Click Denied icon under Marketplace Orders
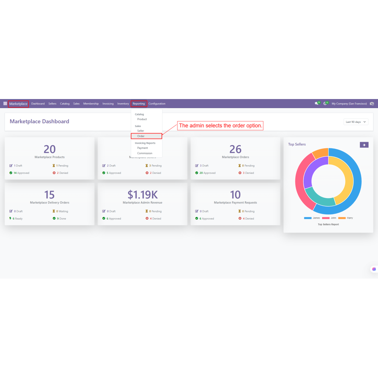This screenshot has width=378, height=378. click(240, 173)
